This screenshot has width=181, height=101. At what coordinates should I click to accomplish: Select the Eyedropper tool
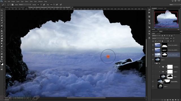click(2, 23)
